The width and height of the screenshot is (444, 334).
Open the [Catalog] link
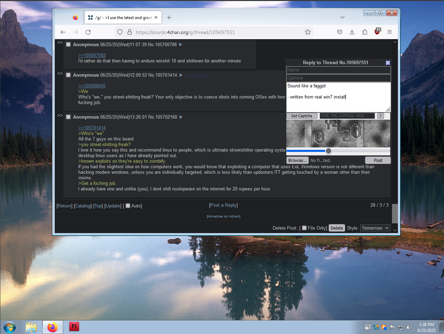83,206
